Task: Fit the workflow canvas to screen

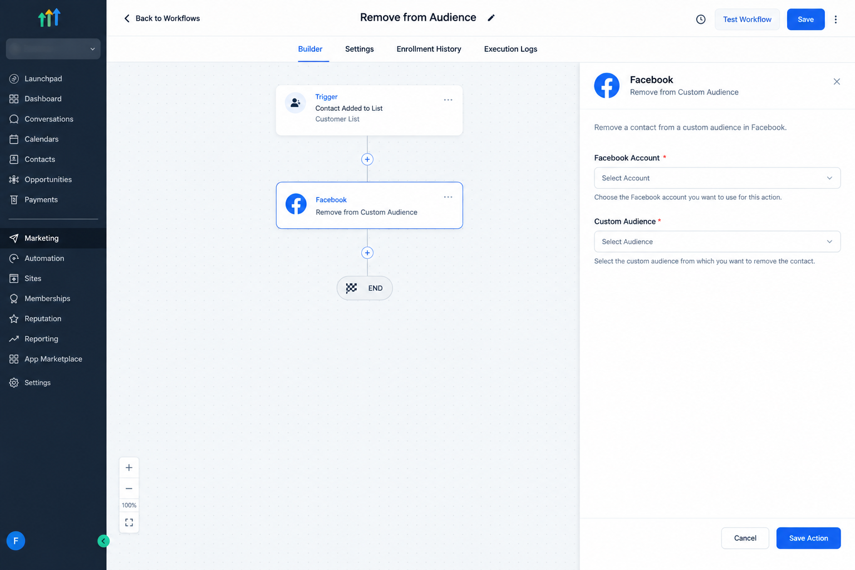Action: click(129, 522)
